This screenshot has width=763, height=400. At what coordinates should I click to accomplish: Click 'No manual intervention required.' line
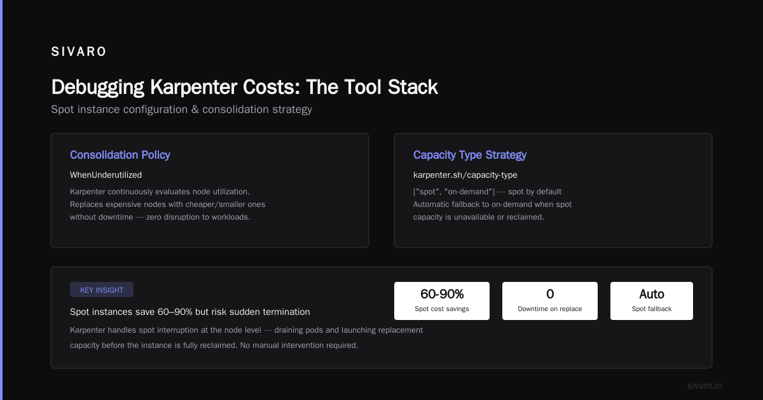pyautogui.click(x=214, y=345)
